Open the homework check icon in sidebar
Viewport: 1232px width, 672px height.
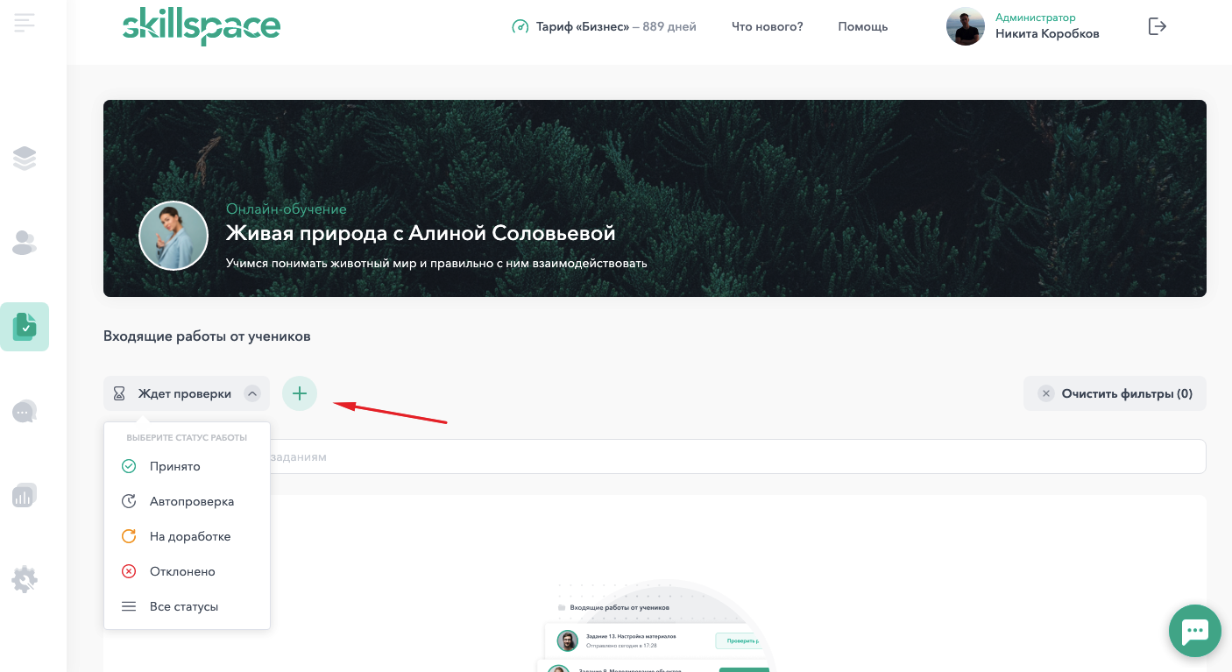(x=25, y=327)
